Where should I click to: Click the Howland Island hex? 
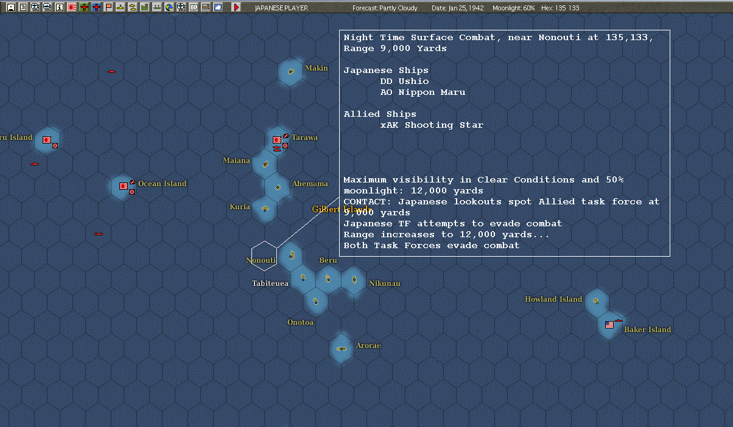(597, 302)
